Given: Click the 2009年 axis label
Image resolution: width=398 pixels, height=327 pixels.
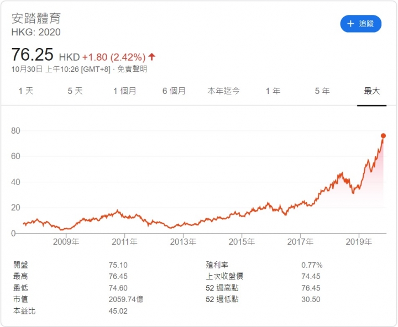Looking at the screenshot, I should (66, 242).
